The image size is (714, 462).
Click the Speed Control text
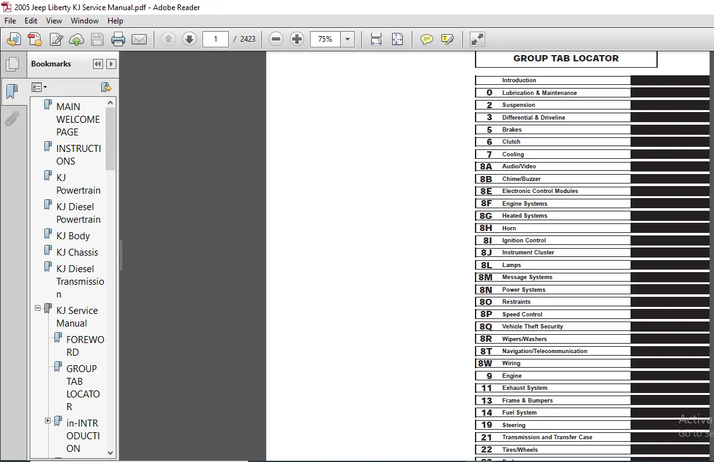[x=522, y=315]
